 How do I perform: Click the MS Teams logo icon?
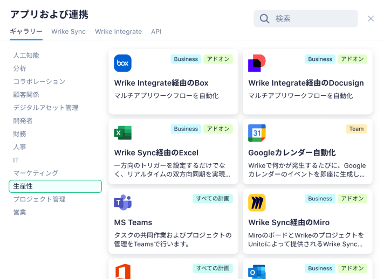[x=122, y=203]
